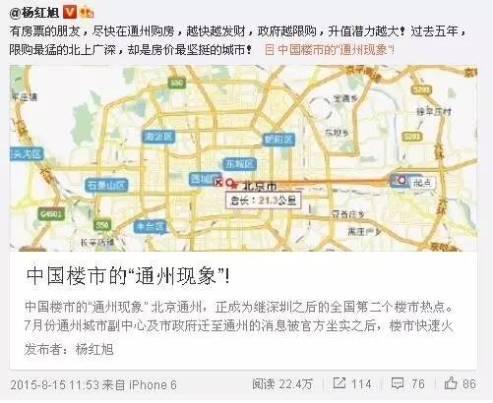Click the comment bubble icon beside 76
The width and height of the screenshot is (493, 403).
click(x=398, y=383)
